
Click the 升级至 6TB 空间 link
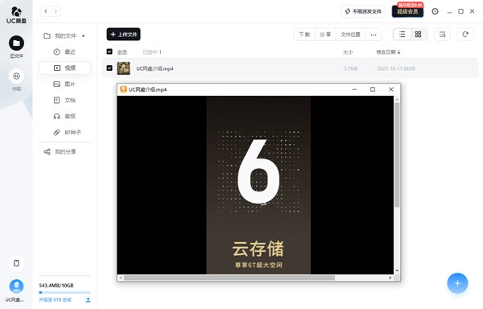(x=55, y=300)
